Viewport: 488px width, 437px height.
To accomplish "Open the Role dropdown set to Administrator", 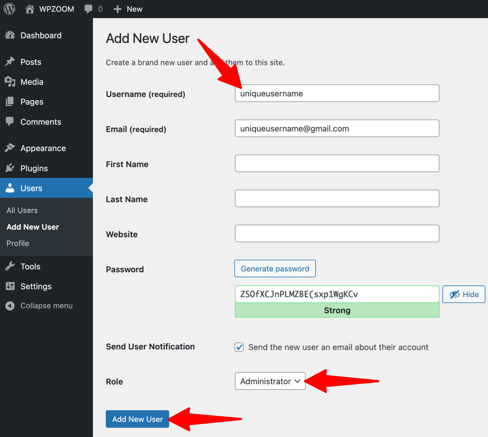I will [270, 381].
